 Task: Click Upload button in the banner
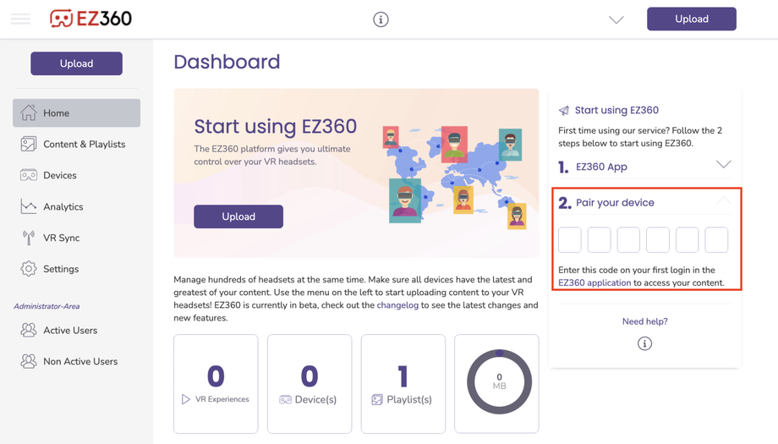[x=238, y=217]
